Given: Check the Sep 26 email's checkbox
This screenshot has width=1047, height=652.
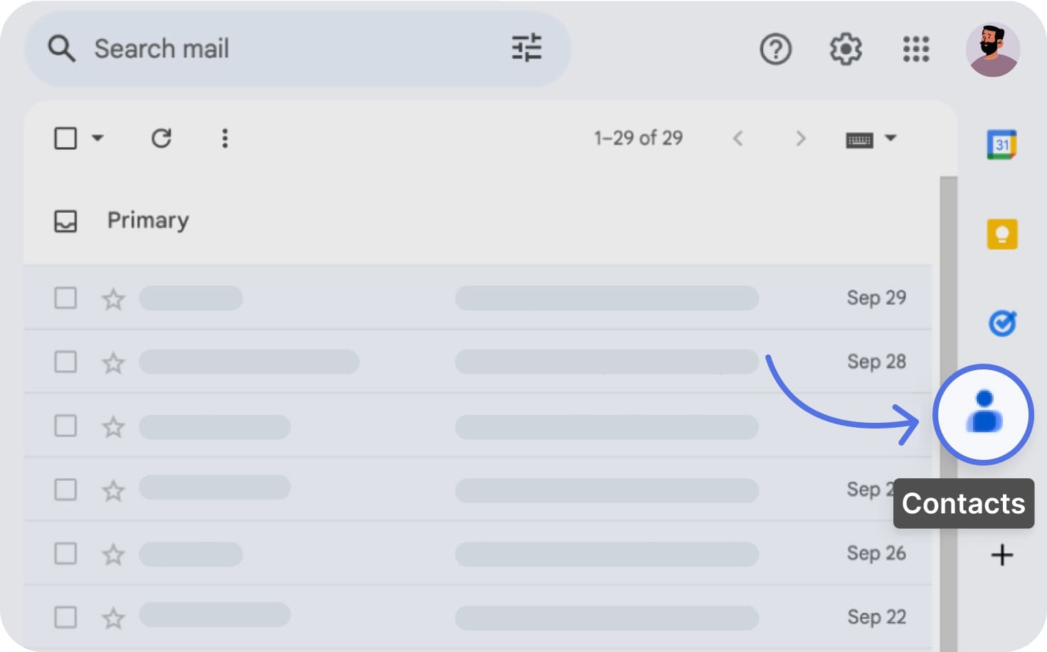Looking at the screenshot, I should click(65, 553).
